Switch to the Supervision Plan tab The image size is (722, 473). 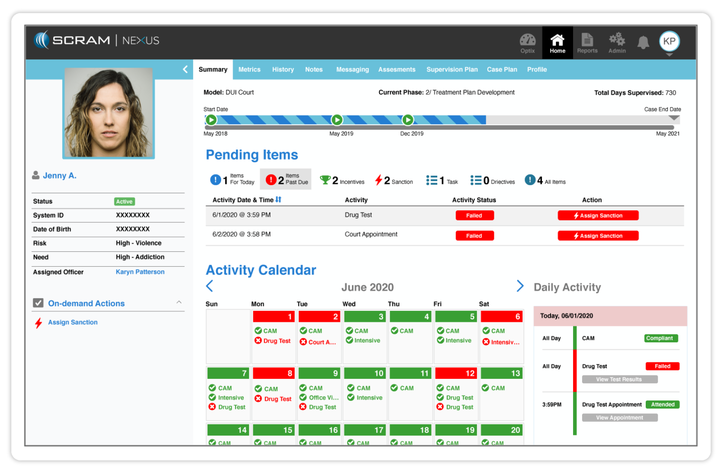pos(452,70)
